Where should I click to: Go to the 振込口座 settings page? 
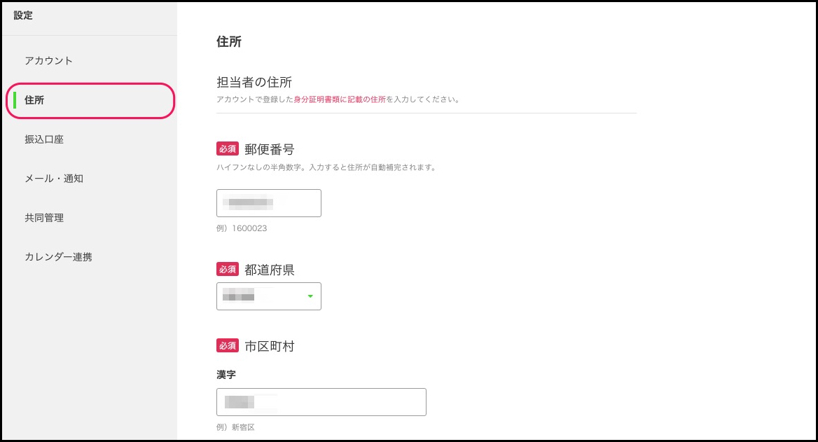44,139
